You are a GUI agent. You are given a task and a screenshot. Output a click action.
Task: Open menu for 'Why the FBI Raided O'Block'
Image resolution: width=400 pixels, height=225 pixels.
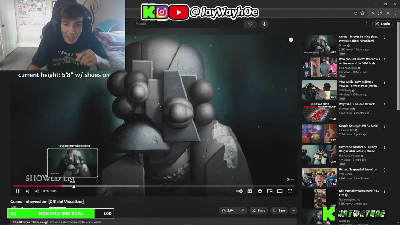pyautogui.click(x=384, y=105)
